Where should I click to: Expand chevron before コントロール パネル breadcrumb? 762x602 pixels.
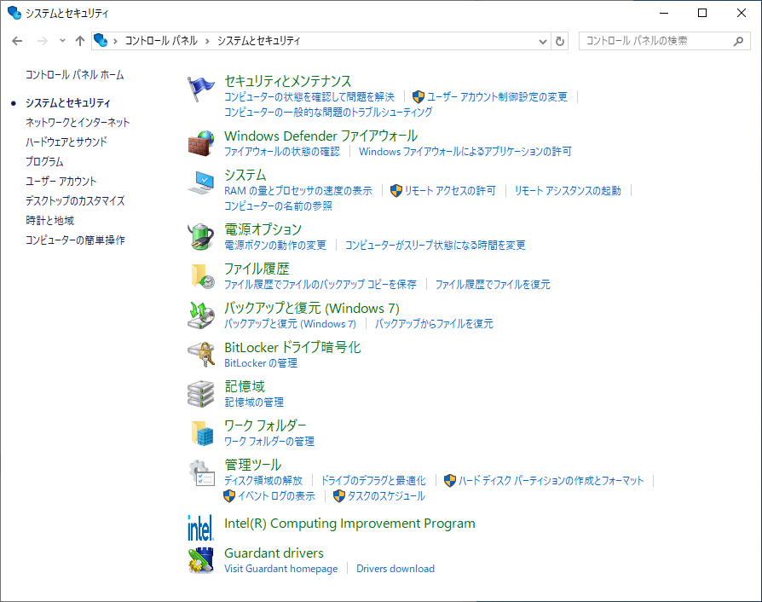(115, 41)
